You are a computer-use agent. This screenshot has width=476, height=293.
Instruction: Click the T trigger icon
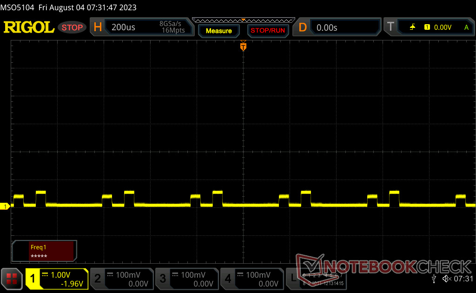(x=390, y=27)
